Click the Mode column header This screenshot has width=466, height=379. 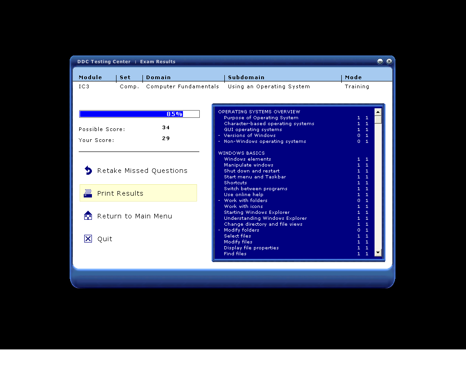[353, 77]
